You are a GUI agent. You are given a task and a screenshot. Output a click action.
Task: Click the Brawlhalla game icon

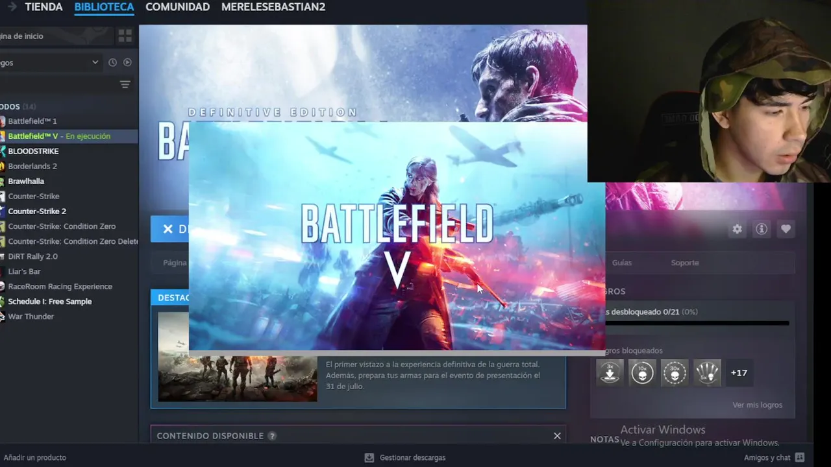(x=3, y=181)
